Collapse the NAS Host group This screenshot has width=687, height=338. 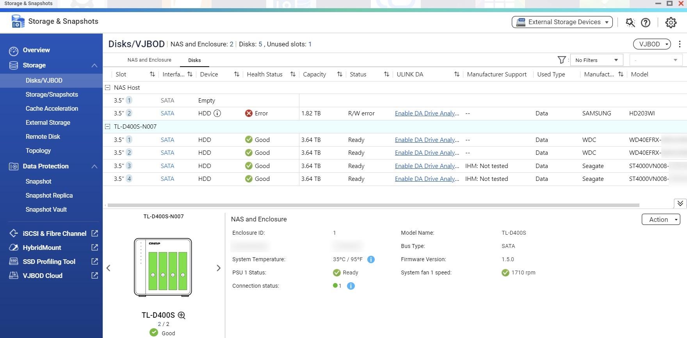[108, 88]
